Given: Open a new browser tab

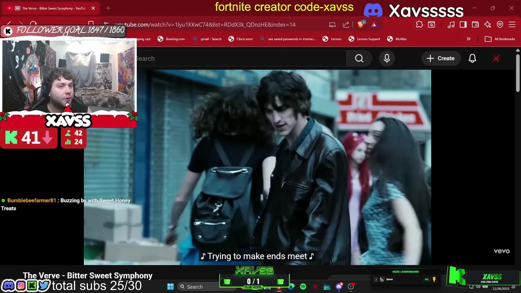Looking at the screenshot, I should [x=108, y=8].
